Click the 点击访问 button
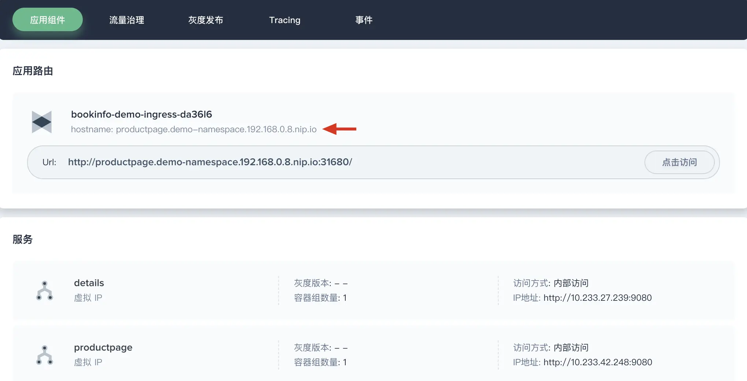The height and width of the screenshot is (381, 747). point(680,162)
